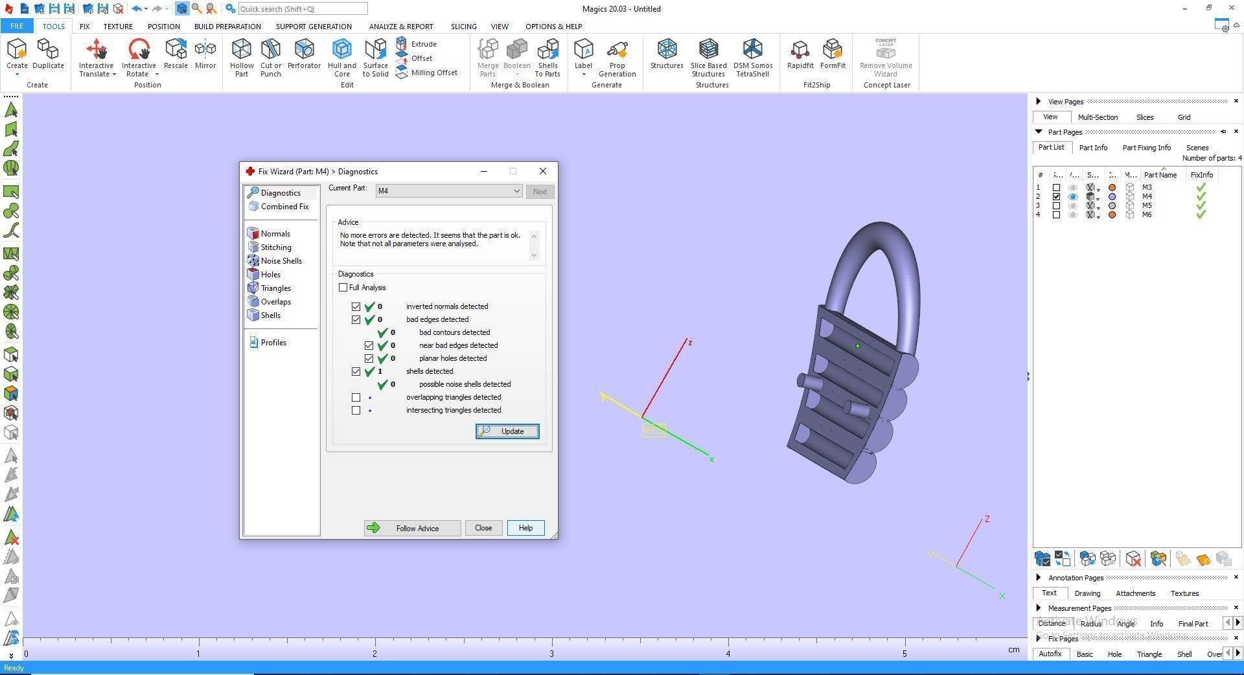Click the Update button
Viewport: 1244px width, 675px height.
click(x=507, y=431)
